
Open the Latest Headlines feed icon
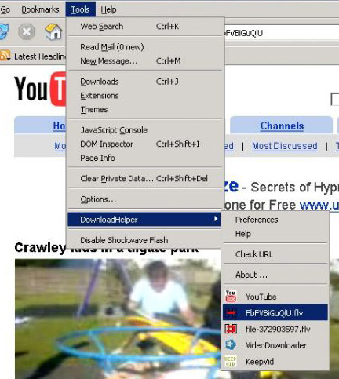(x=5, y=56)
